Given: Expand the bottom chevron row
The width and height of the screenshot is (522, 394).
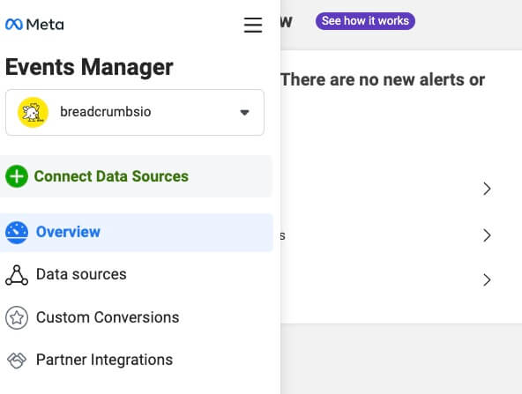Looking at the screenshot, I should click(487, 280).
